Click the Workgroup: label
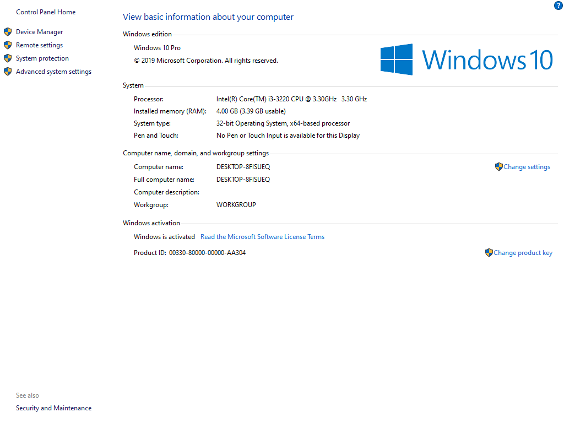Screen dimensions: 564x423 (151, 205)
